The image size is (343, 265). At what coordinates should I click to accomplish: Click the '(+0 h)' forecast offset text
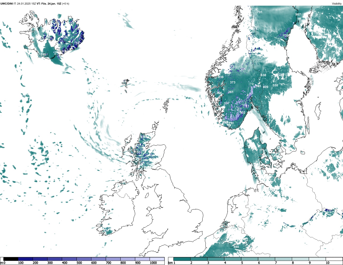pyautogui.click(x=66, y=4)
